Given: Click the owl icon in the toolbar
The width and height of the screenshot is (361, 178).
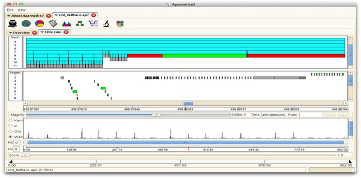Looking at the screenshot, I should (12, 23).
